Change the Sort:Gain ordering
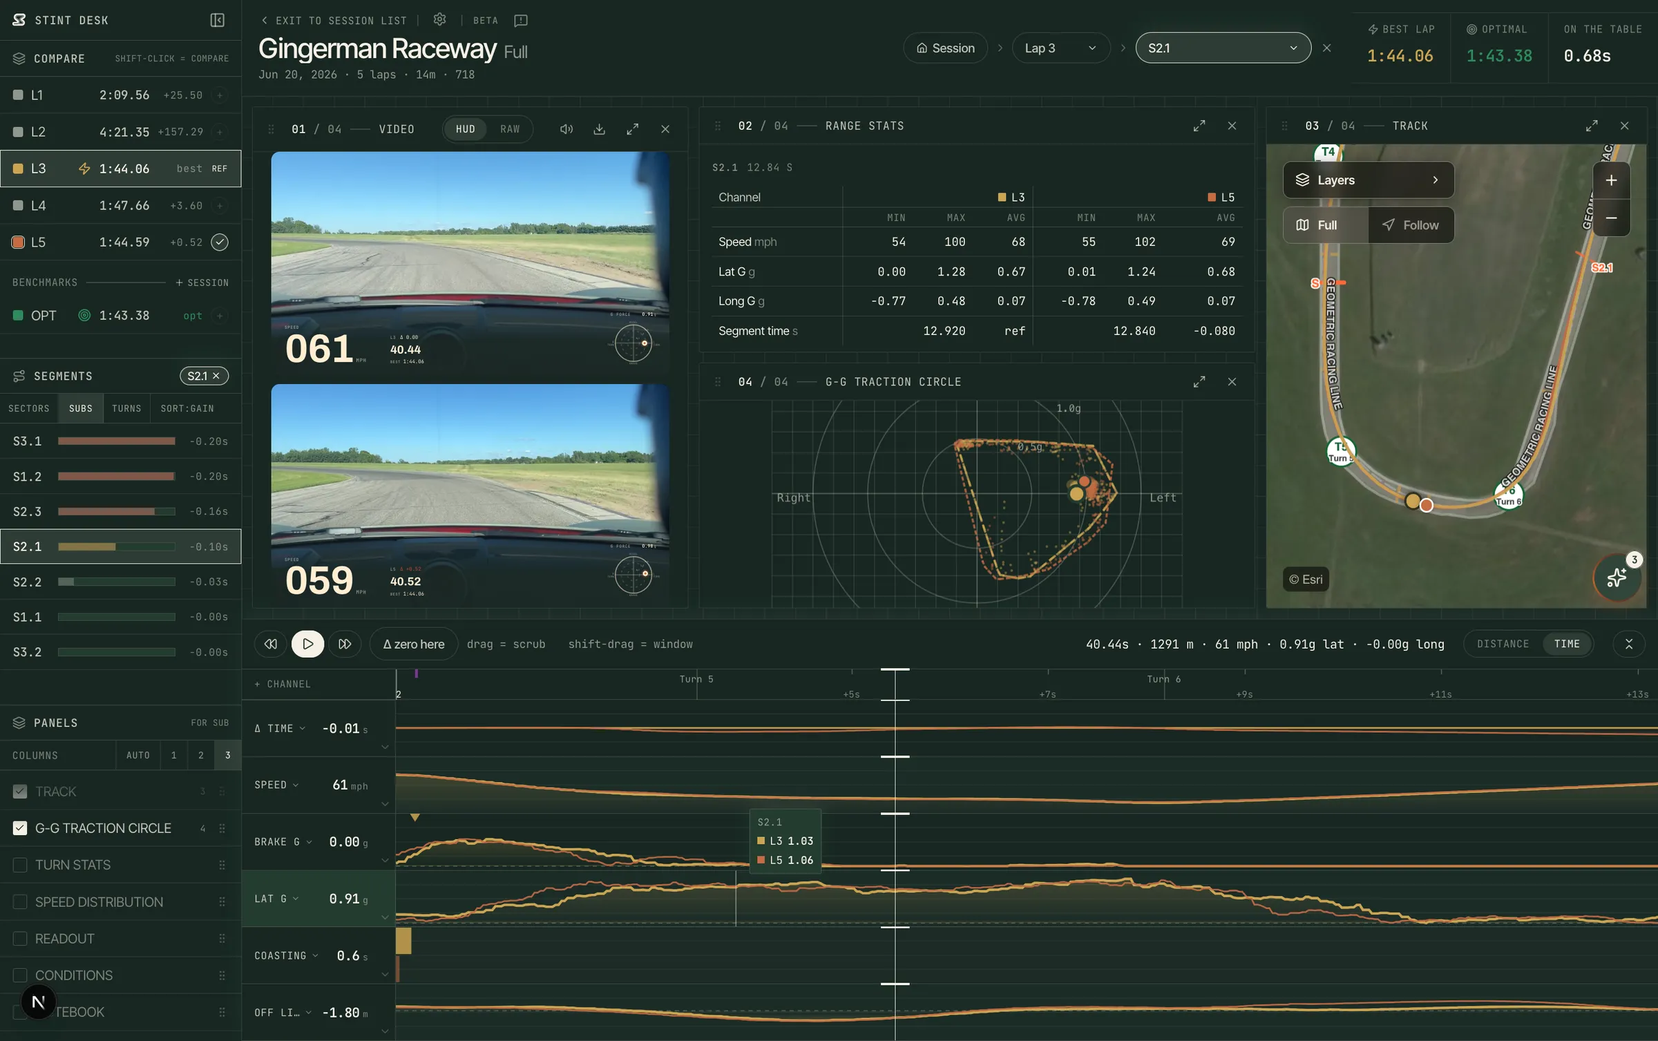This screenshot has width=1658, height=1041. click(x=187, y=408)
